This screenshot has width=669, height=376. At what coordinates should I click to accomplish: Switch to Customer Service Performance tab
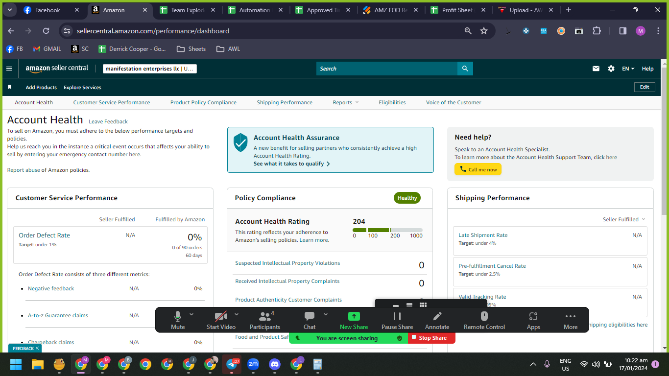click(x=112, y=102)
